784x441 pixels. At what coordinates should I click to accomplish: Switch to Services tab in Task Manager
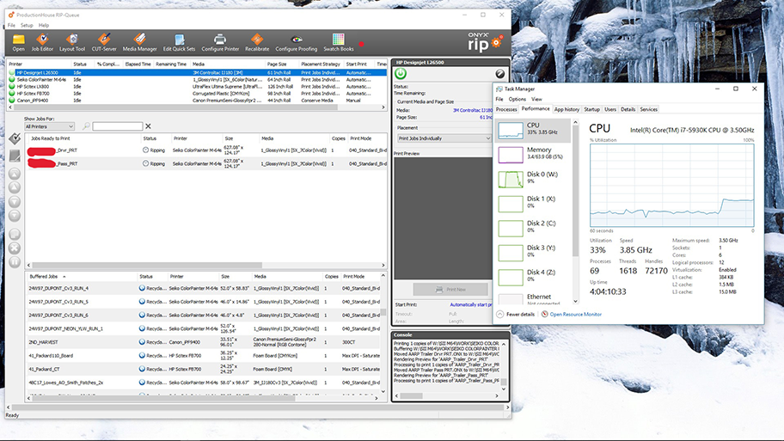point(648,109)
